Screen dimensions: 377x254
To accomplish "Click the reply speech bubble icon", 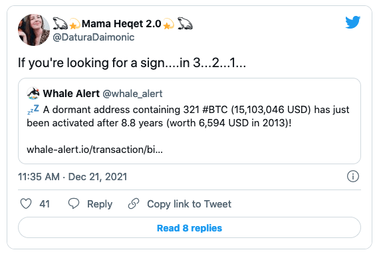I will 74,203.
